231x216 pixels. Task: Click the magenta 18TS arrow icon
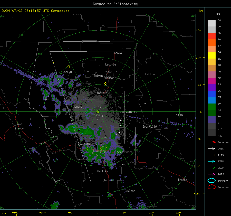(211, 174)
